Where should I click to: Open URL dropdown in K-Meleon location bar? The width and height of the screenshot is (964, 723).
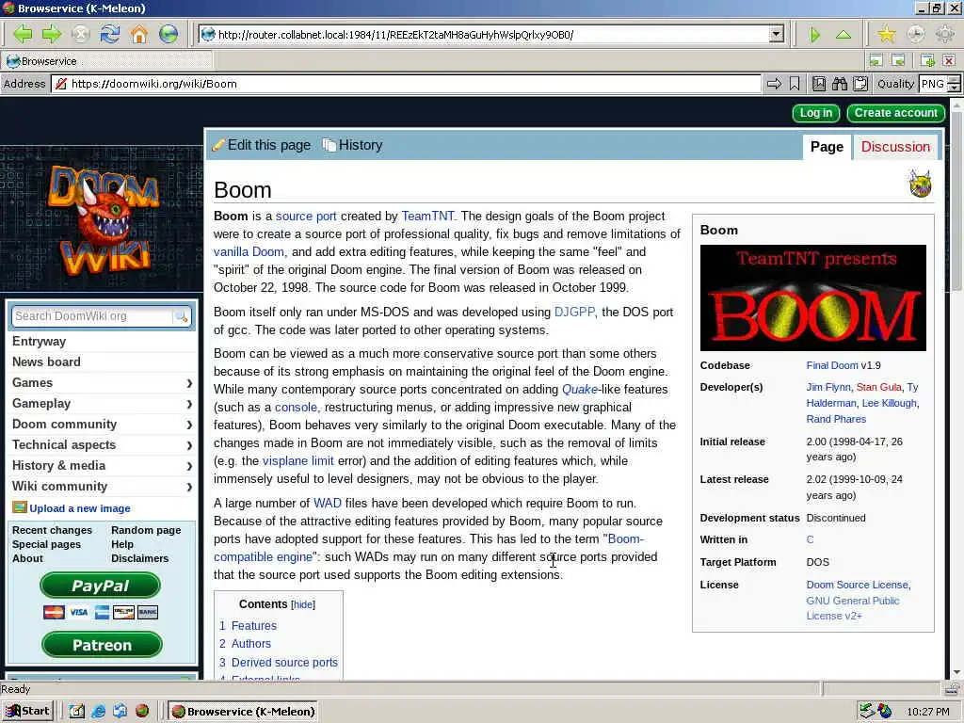(x=777, y=35)
